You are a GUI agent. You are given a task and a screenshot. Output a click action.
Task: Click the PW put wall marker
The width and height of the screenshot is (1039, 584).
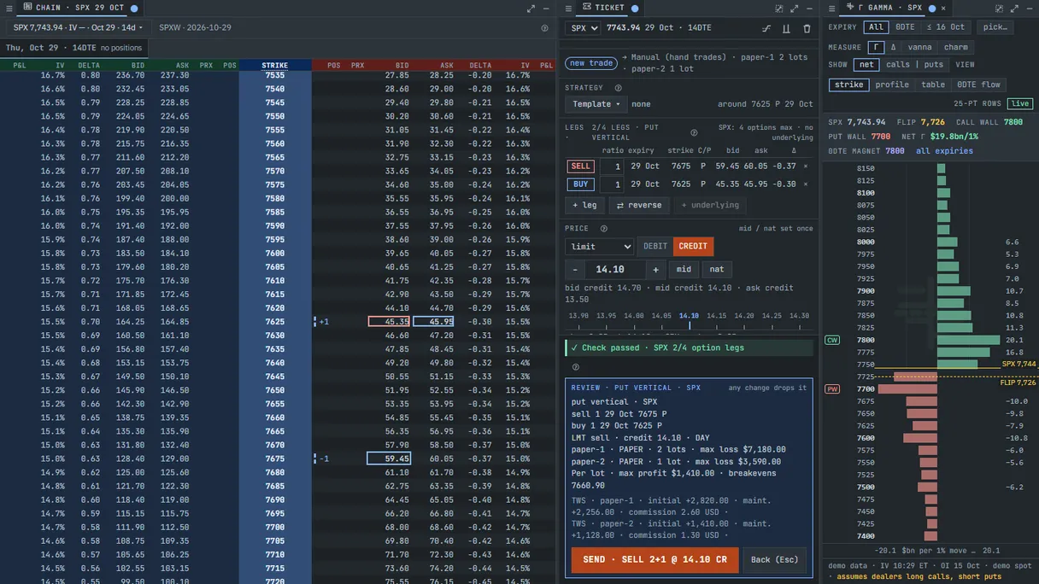[x=832, y=389]
